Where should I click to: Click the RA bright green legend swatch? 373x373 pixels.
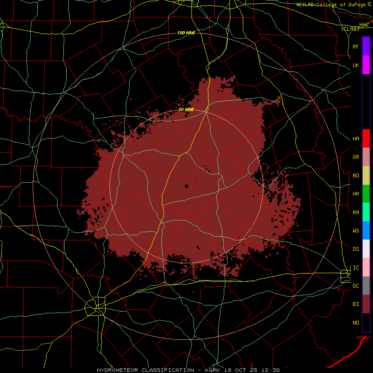point(366,212)
